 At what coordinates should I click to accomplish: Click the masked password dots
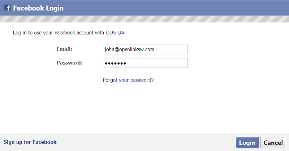coord(115,64)
